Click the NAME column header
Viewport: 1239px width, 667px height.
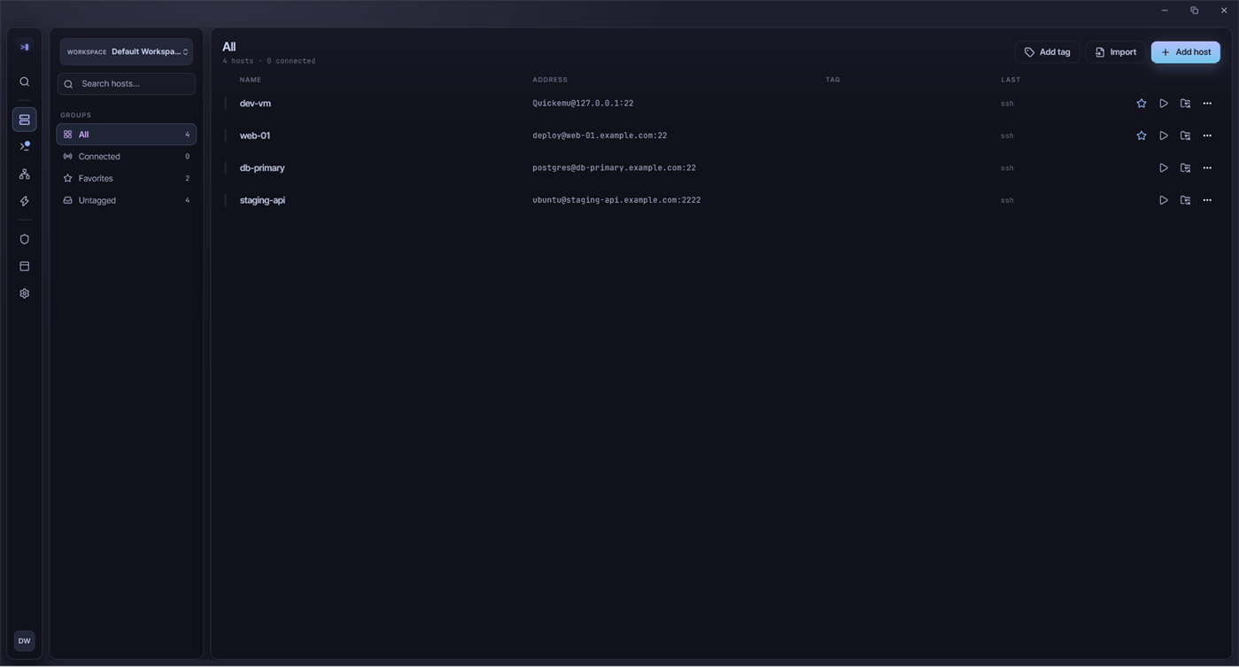click(x=251, y=80)
